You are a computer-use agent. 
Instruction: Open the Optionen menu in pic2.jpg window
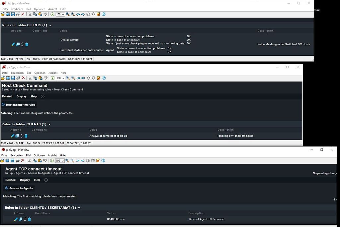(x=40, y=73)
